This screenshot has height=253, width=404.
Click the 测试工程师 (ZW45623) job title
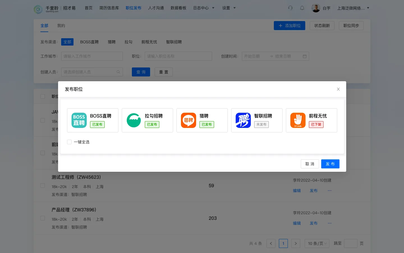click(76, 177)
